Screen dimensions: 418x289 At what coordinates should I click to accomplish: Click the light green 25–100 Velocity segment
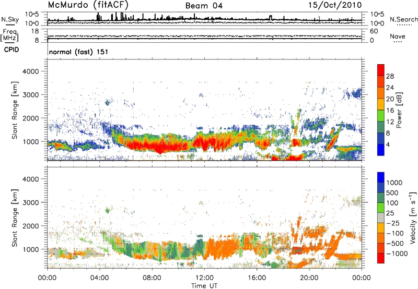click(381, 208)
